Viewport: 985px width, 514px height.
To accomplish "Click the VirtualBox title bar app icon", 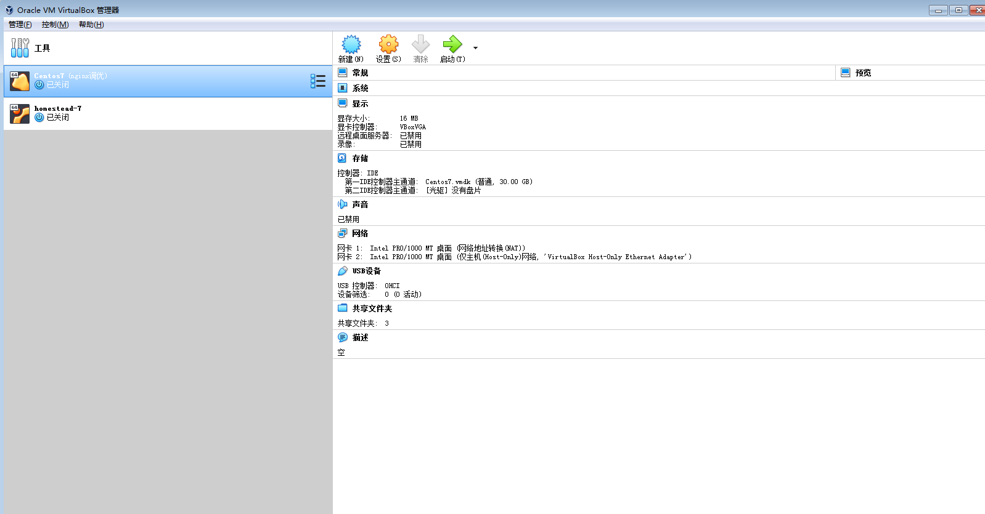I will [x=9, y=10].
